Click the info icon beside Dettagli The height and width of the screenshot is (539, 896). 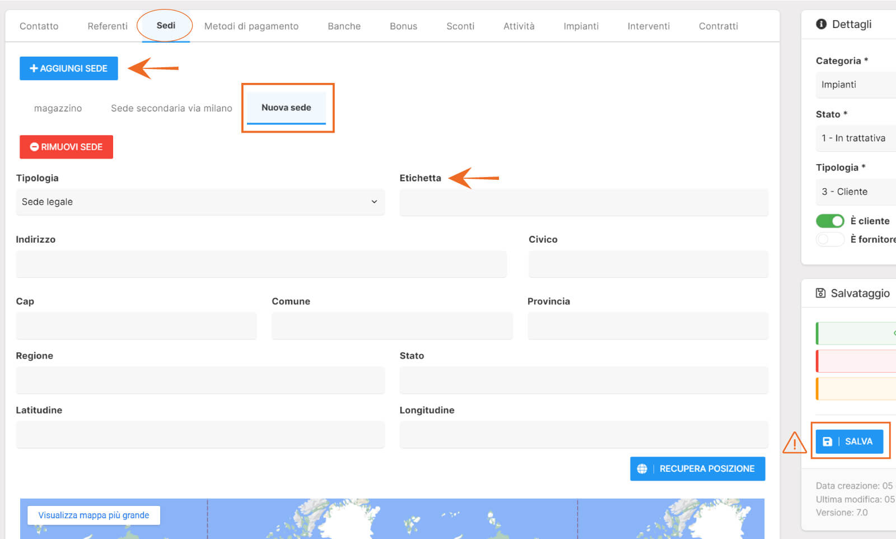[821, 24]
